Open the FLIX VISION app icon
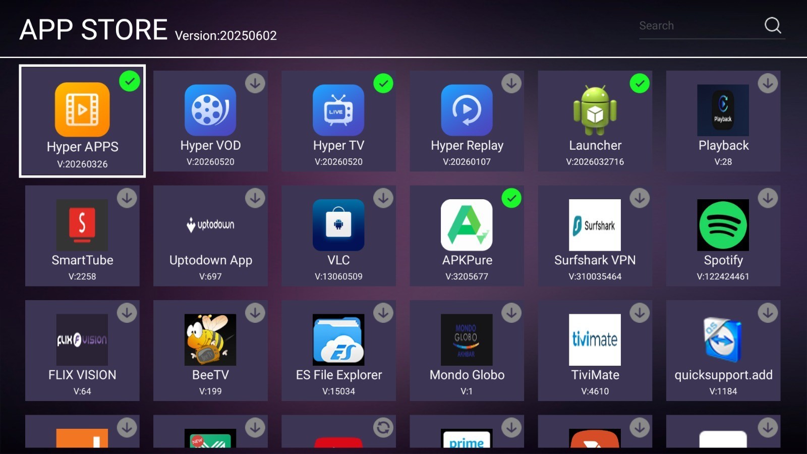The width and height of the screenshot is (807, 454). coord(82,339)
